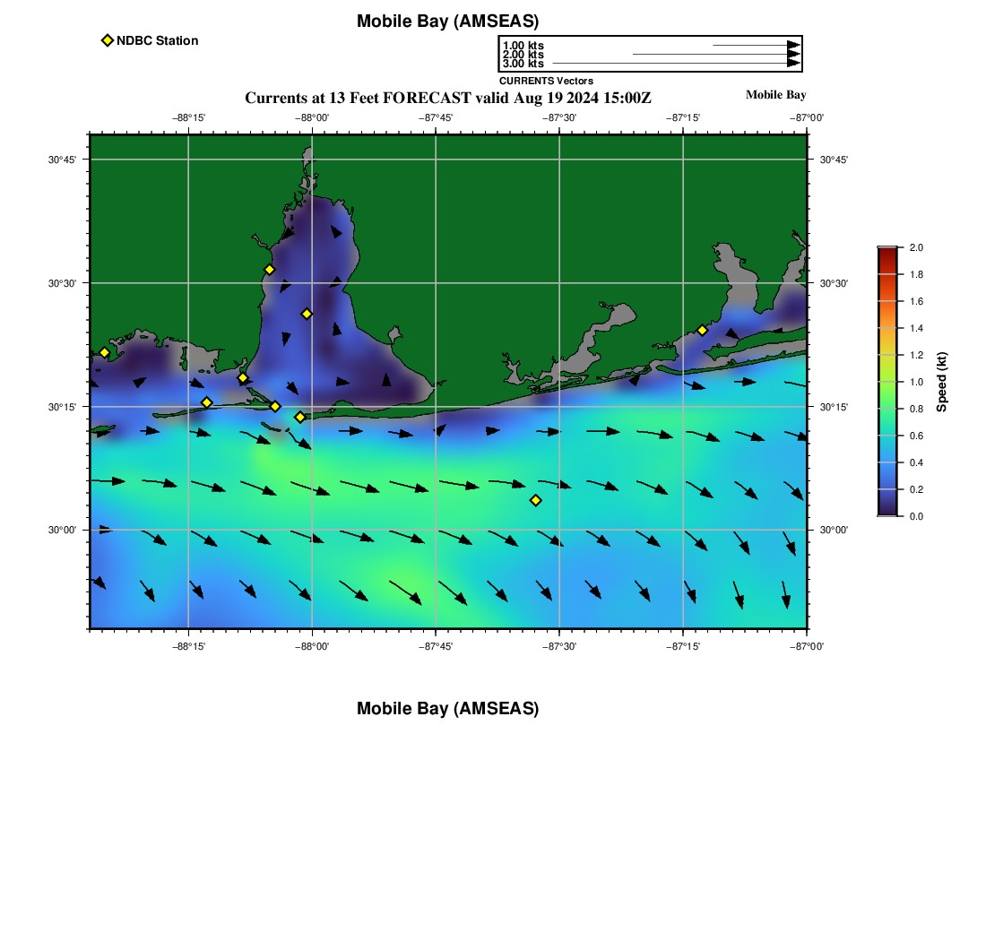
Task: Click the 'NDBC Station' legend text
Action: tap(157, 40)
